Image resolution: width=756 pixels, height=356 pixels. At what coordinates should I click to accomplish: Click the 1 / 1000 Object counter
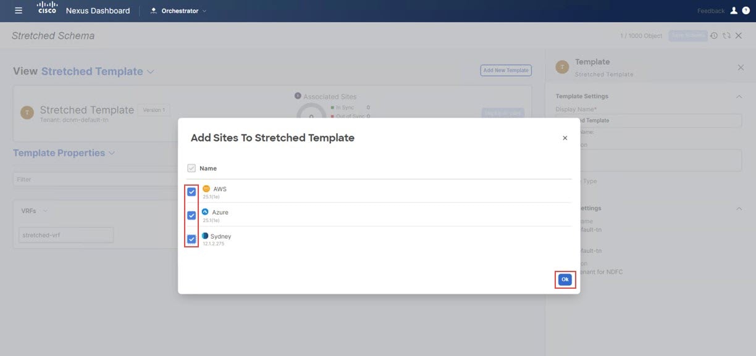tap(641, 36)
